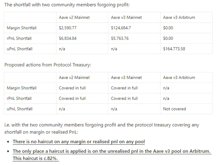Viewport: 216px width, 165px height.
Task: Open underlined 'This haircut is c.82%' text
Action: (x=35, y=159)
